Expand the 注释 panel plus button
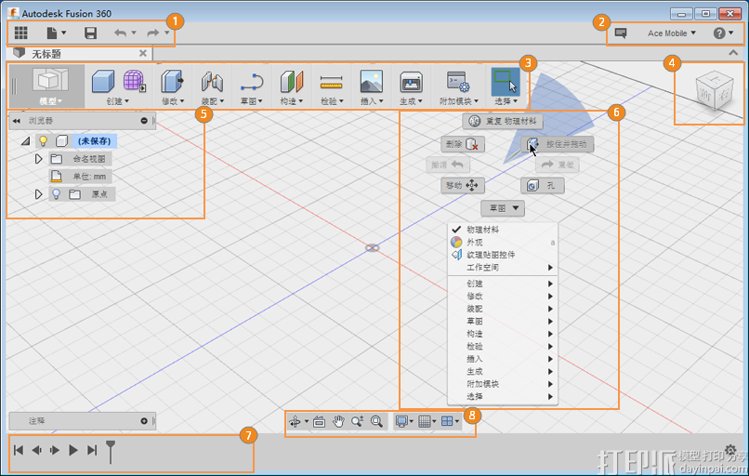The height and width of the screenshot is (476, 749). [x=144, y=421]
